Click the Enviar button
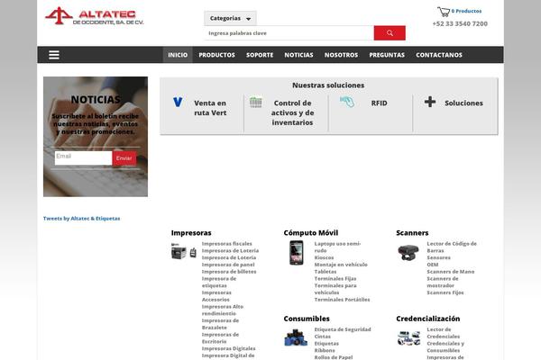 [124, 158]
